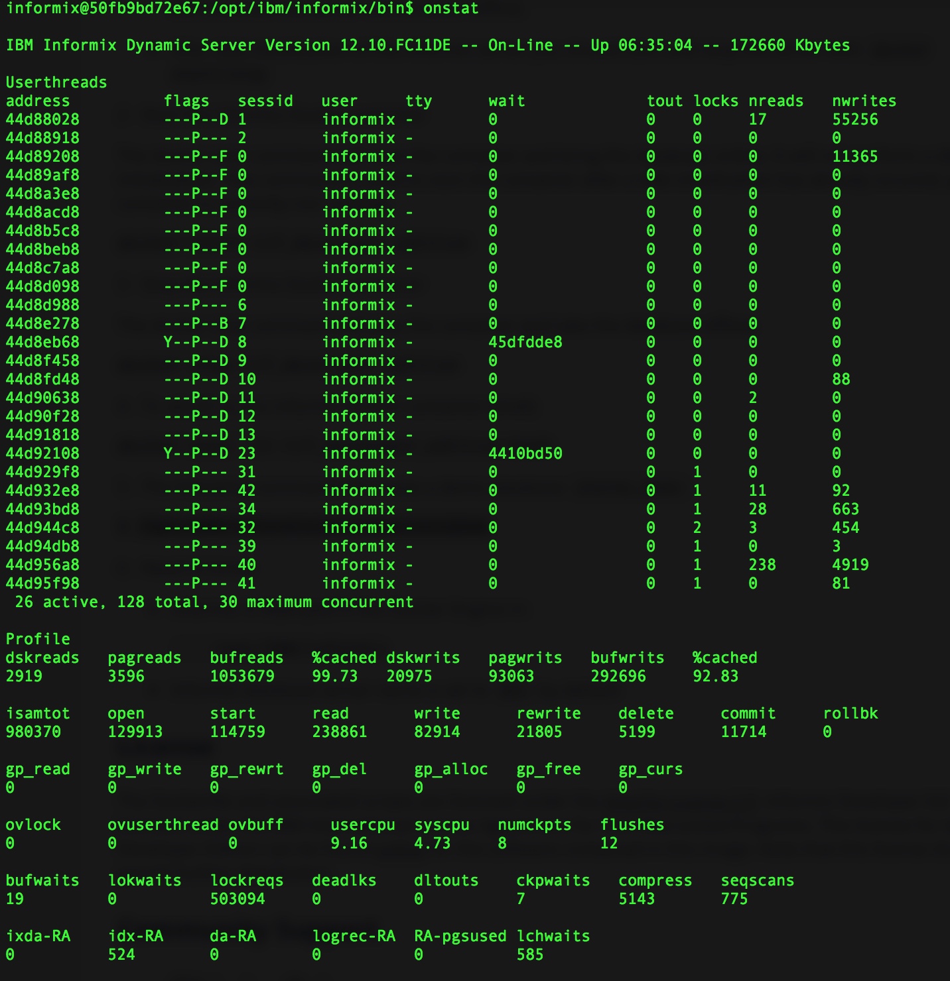Click the '26 active, 128 total' summary line
Image resolution: width=950 pixels, height=981 pixels.
[214, 602]
